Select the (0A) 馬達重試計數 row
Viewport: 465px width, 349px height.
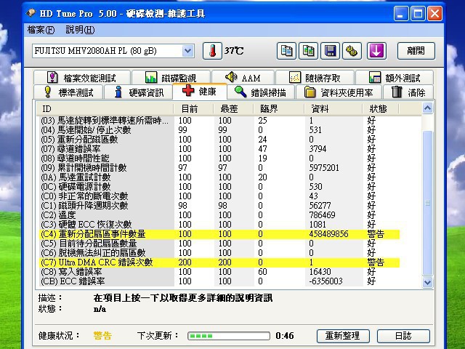tap(220, 177)
